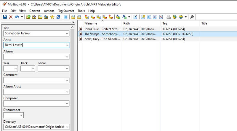Click the yellow star Favorites icon
237x131 pixels.
coord(52,17)
